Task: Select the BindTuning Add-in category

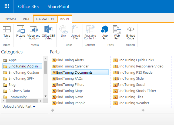Action: point(22,66)
